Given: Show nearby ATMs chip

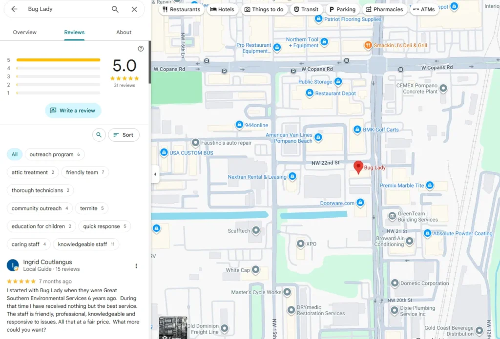Looking at the screenshot, I should point(424,10).
